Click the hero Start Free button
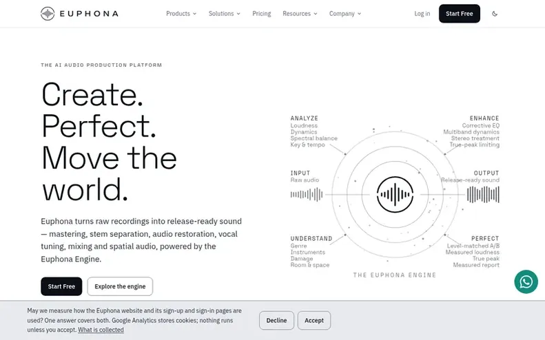 tap(61, 286)
